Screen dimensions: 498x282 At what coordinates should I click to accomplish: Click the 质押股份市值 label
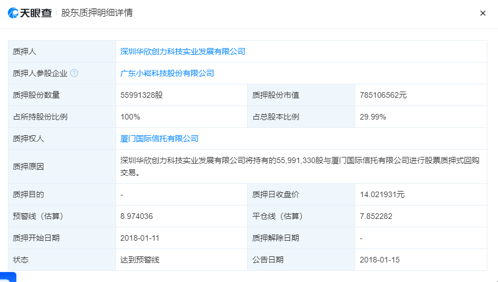click(x=275, y=95)
